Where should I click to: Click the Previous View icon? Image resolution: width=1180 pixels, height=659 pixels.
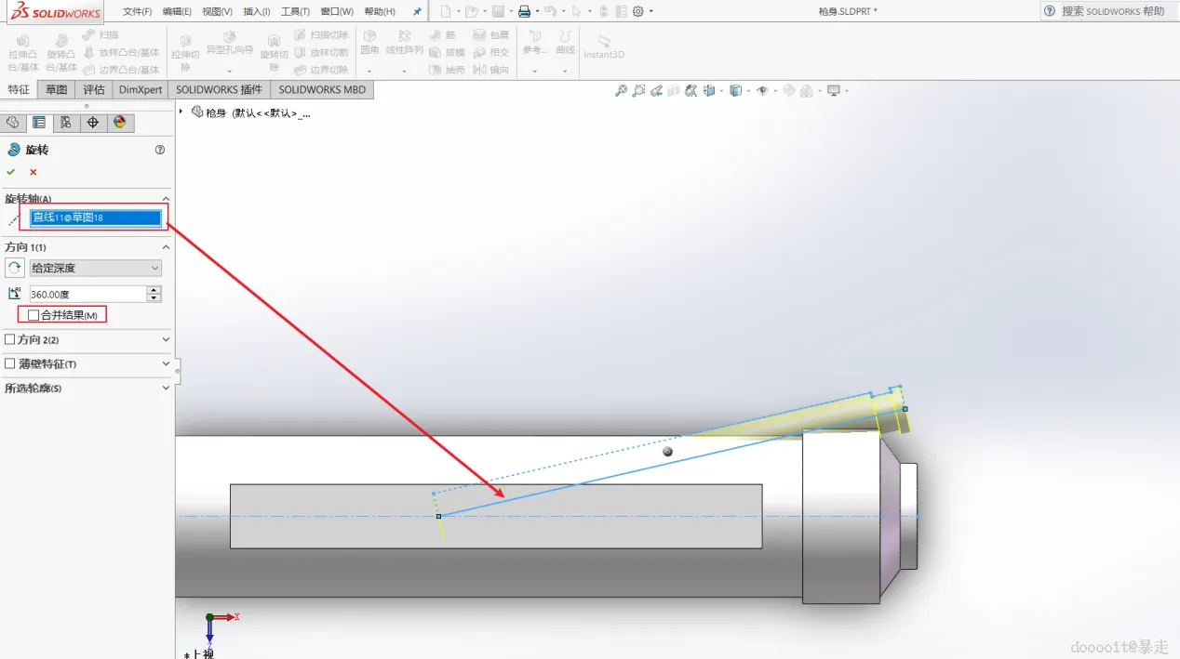click(657, 91)
